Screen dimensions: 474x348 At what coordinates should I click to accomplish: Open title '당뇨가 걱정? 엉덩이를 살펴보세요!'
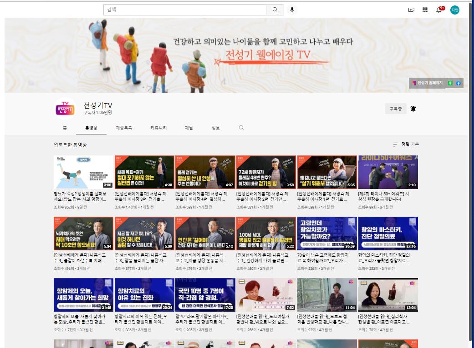[x=80, y=196]
